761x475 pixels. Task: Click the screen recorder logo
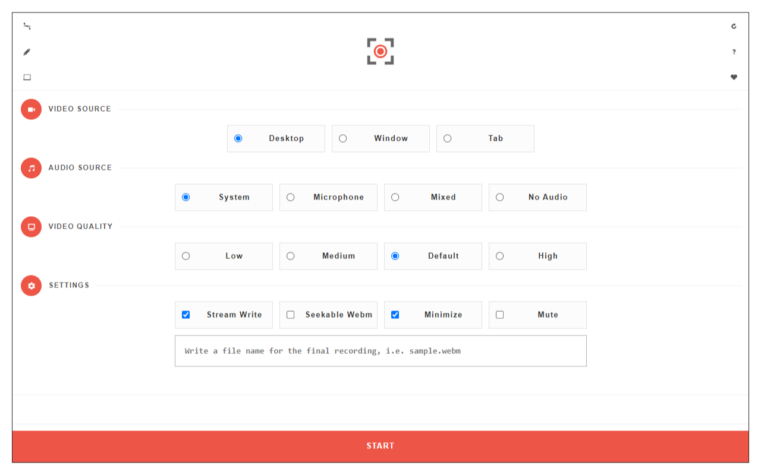pos(380,51)
